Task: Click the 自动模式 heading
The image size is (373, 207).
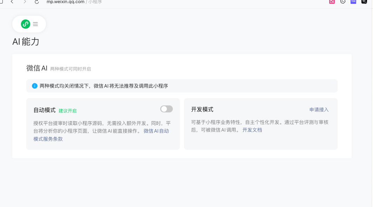Action: click(x=45, y=110)
